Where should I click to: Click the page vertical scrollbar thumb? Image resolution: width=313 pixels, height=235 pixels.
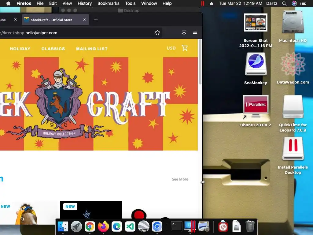click(200, 62)
